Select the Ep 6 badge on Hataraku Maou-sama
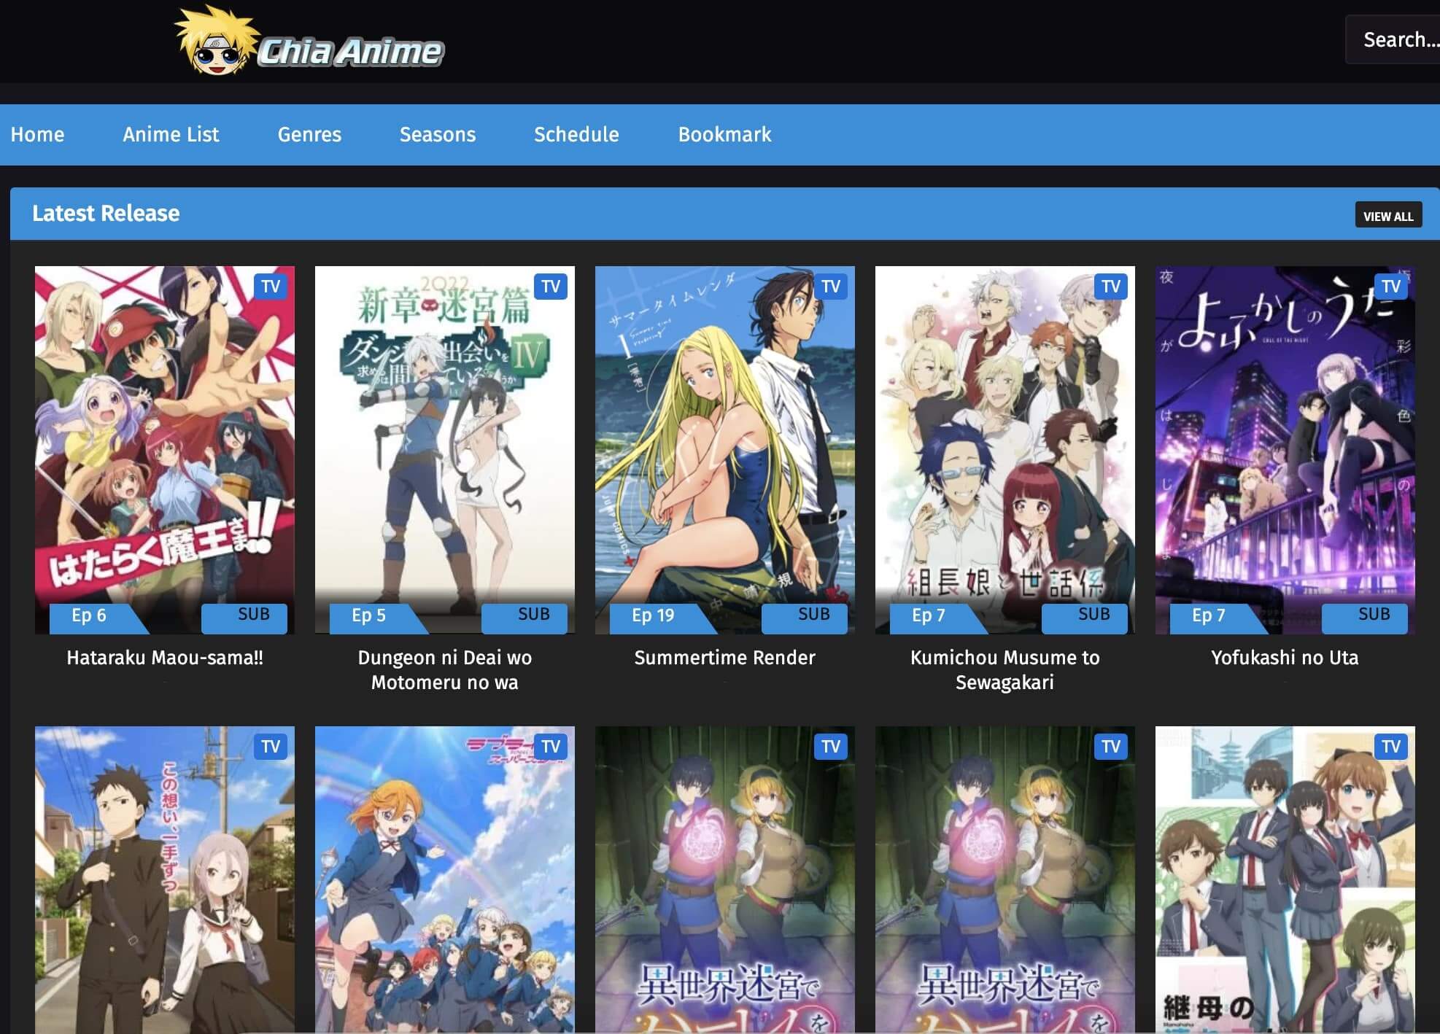This screenshot has width=1440, height=1034. 88,616
